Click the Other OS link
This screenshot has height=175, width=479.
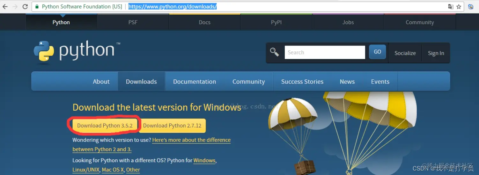pyautogui.click(x=133, y=170)
